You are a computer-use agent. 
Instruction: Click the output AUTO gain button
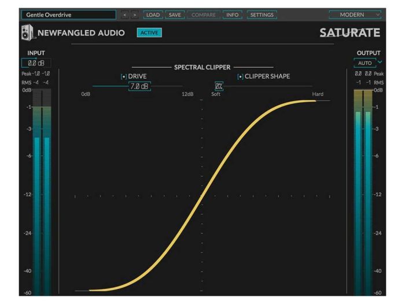point(365,63)
